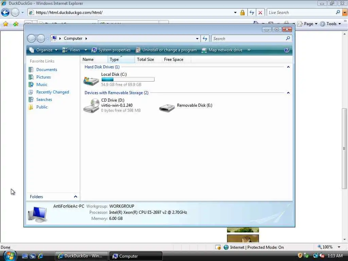Open the Documents favorite link

tap(47, 69)
